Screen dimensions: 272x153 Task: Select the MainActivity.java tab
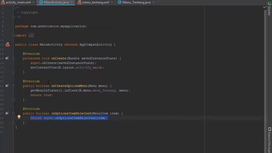56,2
